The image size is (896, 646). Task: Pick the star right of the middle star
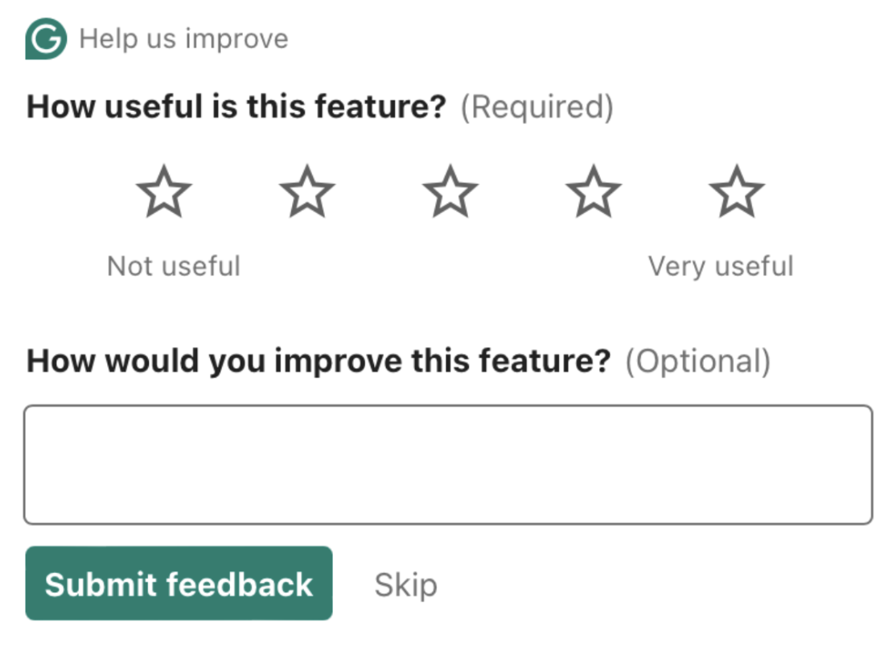(x=594, y=192)
